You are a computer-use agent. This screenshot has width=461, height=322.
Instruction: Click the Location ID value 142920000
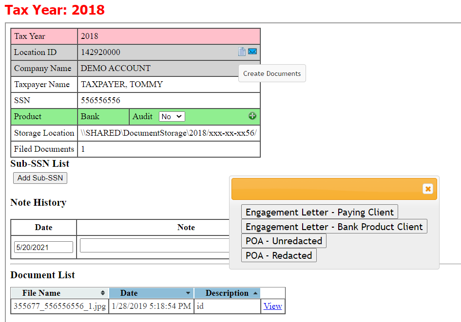coord(100,52)
